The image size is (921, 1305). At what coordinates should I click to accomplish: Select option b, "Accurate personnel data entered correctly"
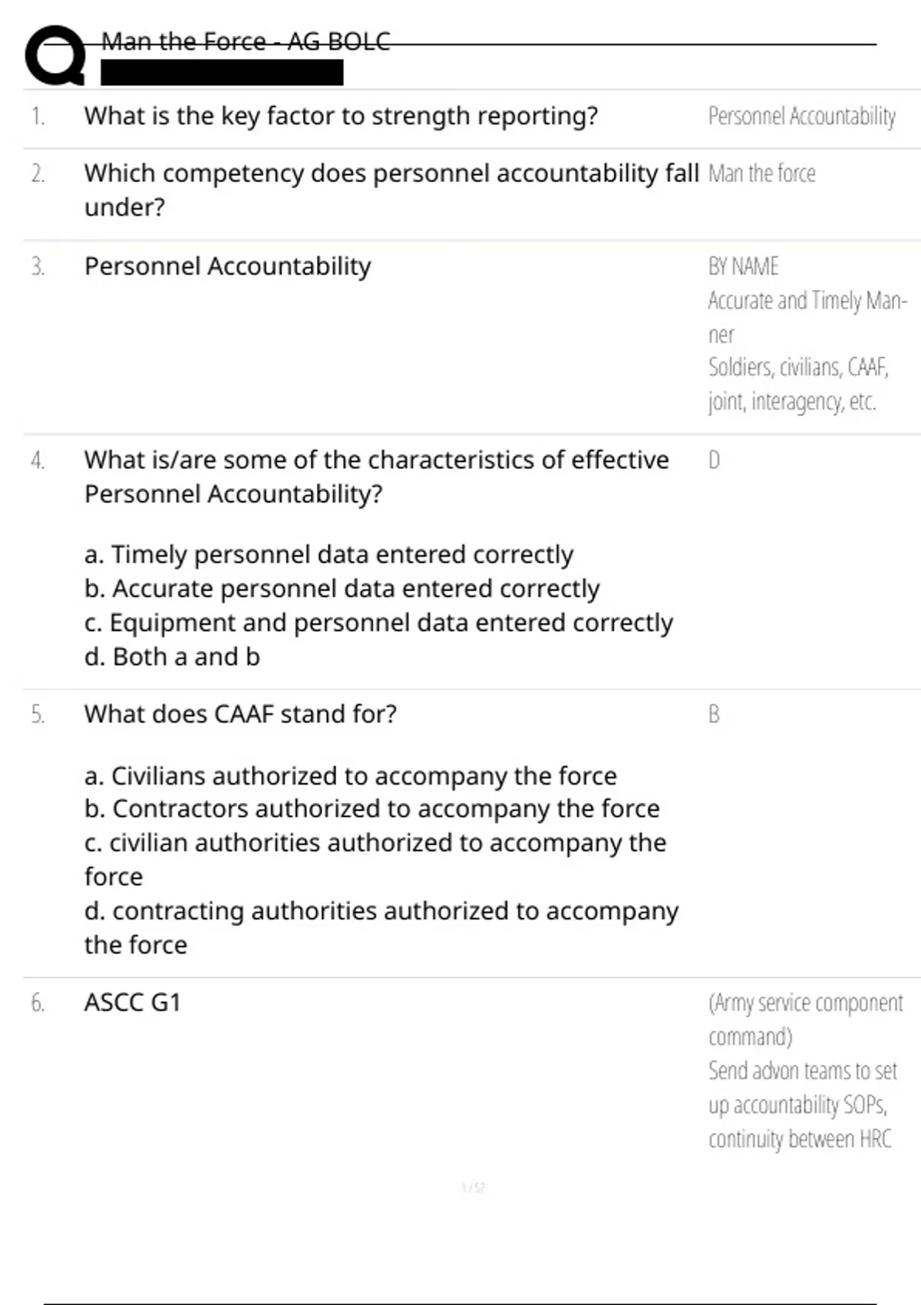pyautogui.click(x=342, y=588)
